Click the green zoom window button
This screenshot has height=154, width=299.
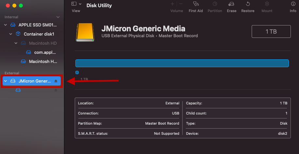[x=21, y=6]
